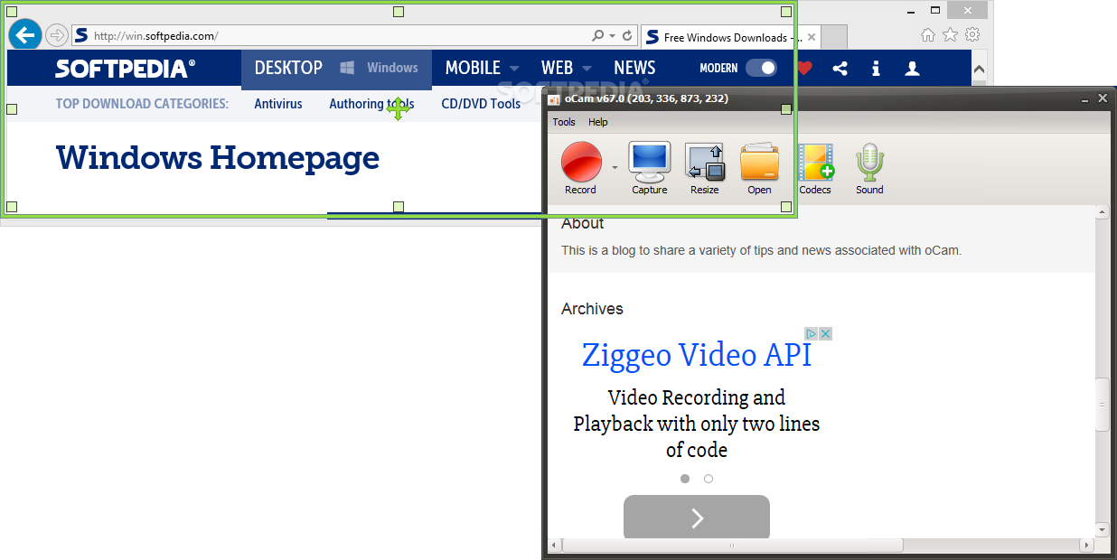Open the browser Home icon
Image resolution: width=1117 pixels, height=560 pixels.
(x=928, y=35)
